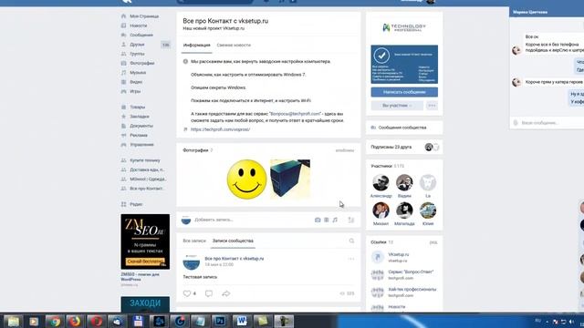Open techprofi.com/vopros link
The image size is (584, 328).
click(220, 129)
